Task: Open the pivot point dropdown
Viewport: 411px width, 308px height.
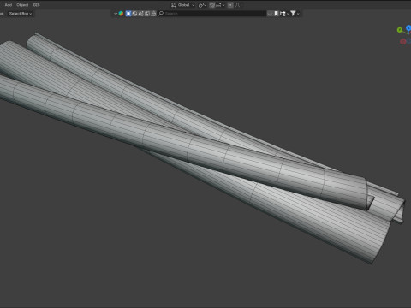Action: pos(202,5)
